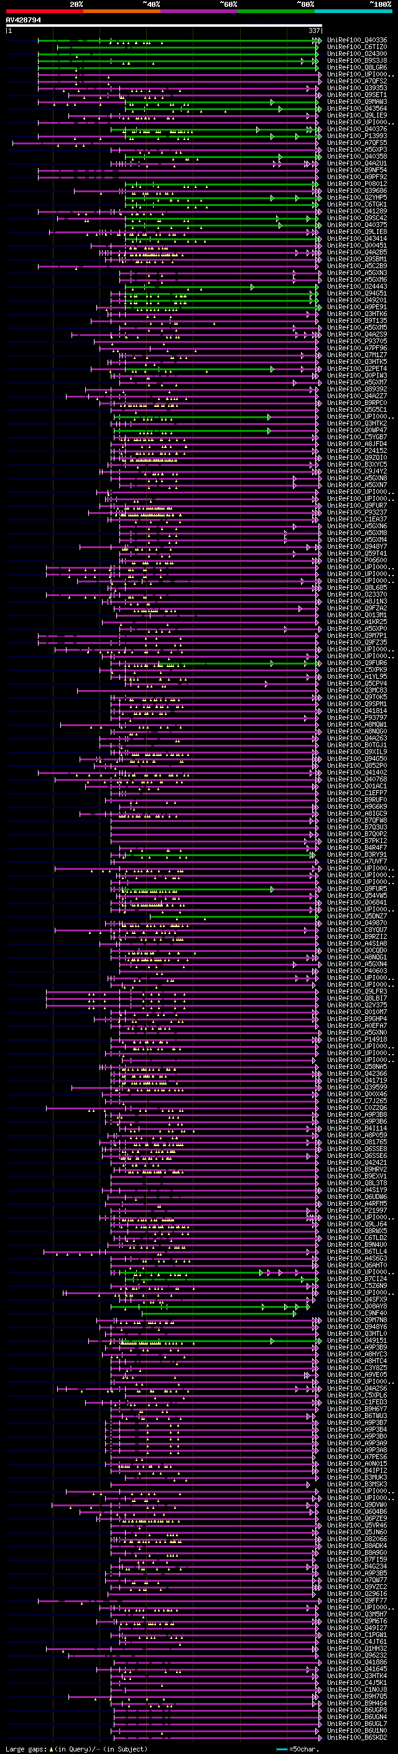This screenshot has width=398, height=1754.
Task: Select the UniRef100_Q39353 label
Action: tap(357, 88)
